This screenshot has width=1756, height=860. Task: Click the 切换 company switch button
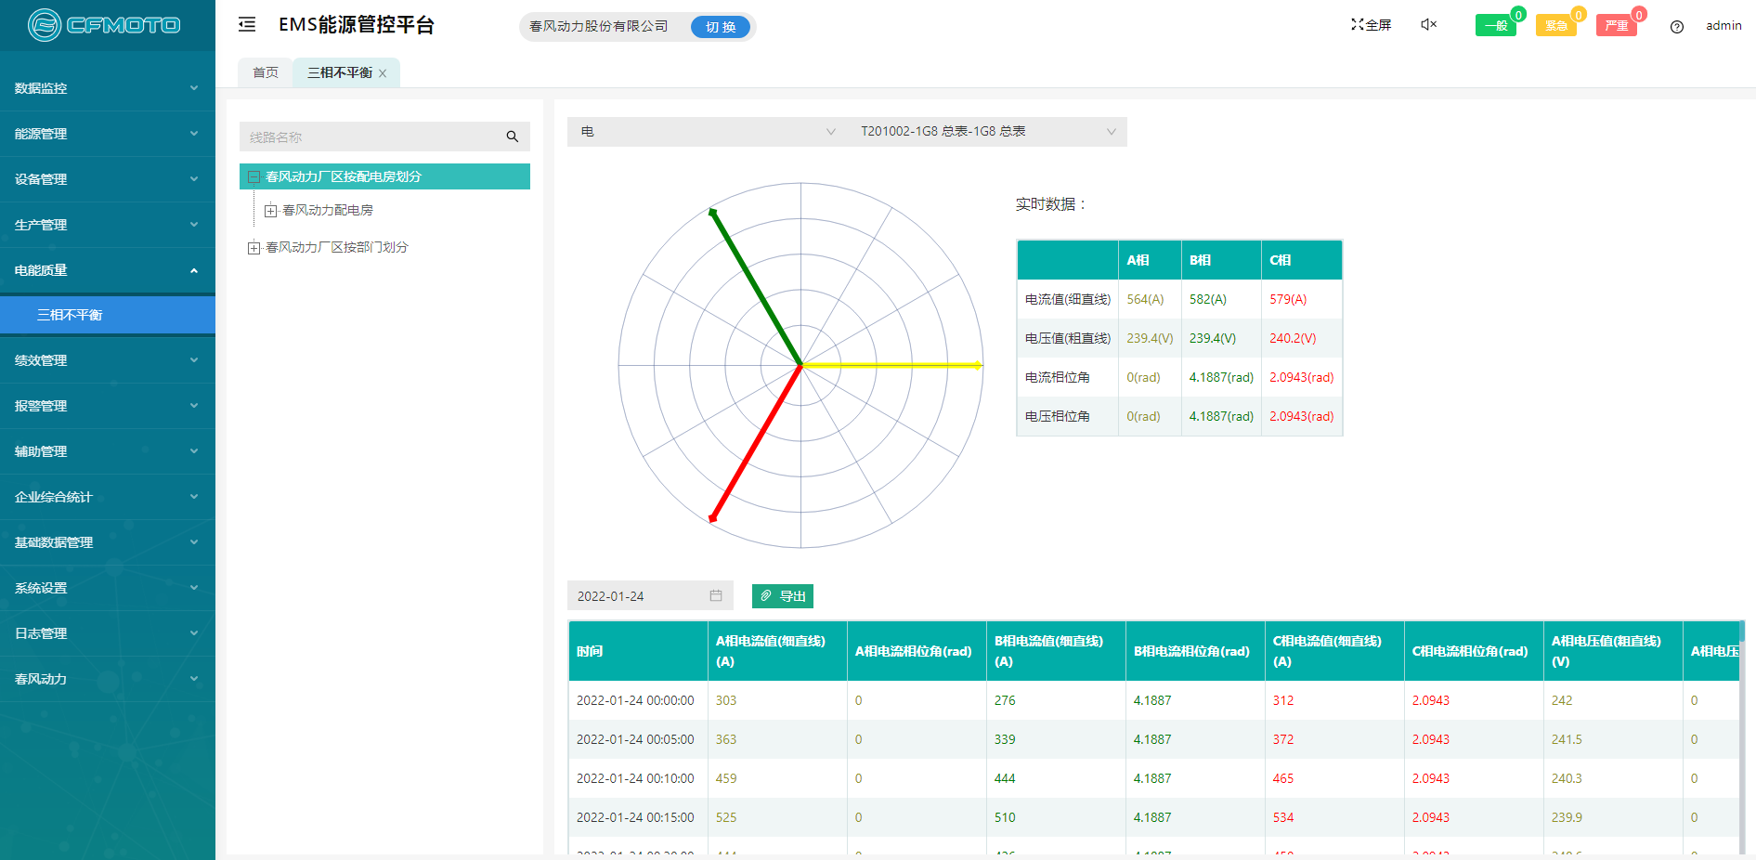click(x=720, y=27)
